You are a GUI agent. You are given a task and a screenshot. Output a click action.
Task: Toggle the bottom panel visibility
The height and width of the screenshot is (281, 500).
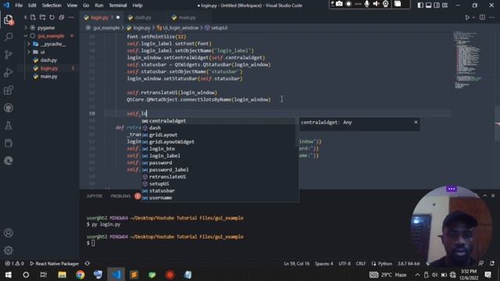429,5
